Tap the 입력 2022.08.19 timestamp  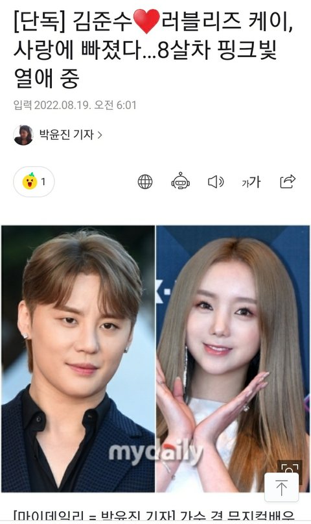click(75, 105)
